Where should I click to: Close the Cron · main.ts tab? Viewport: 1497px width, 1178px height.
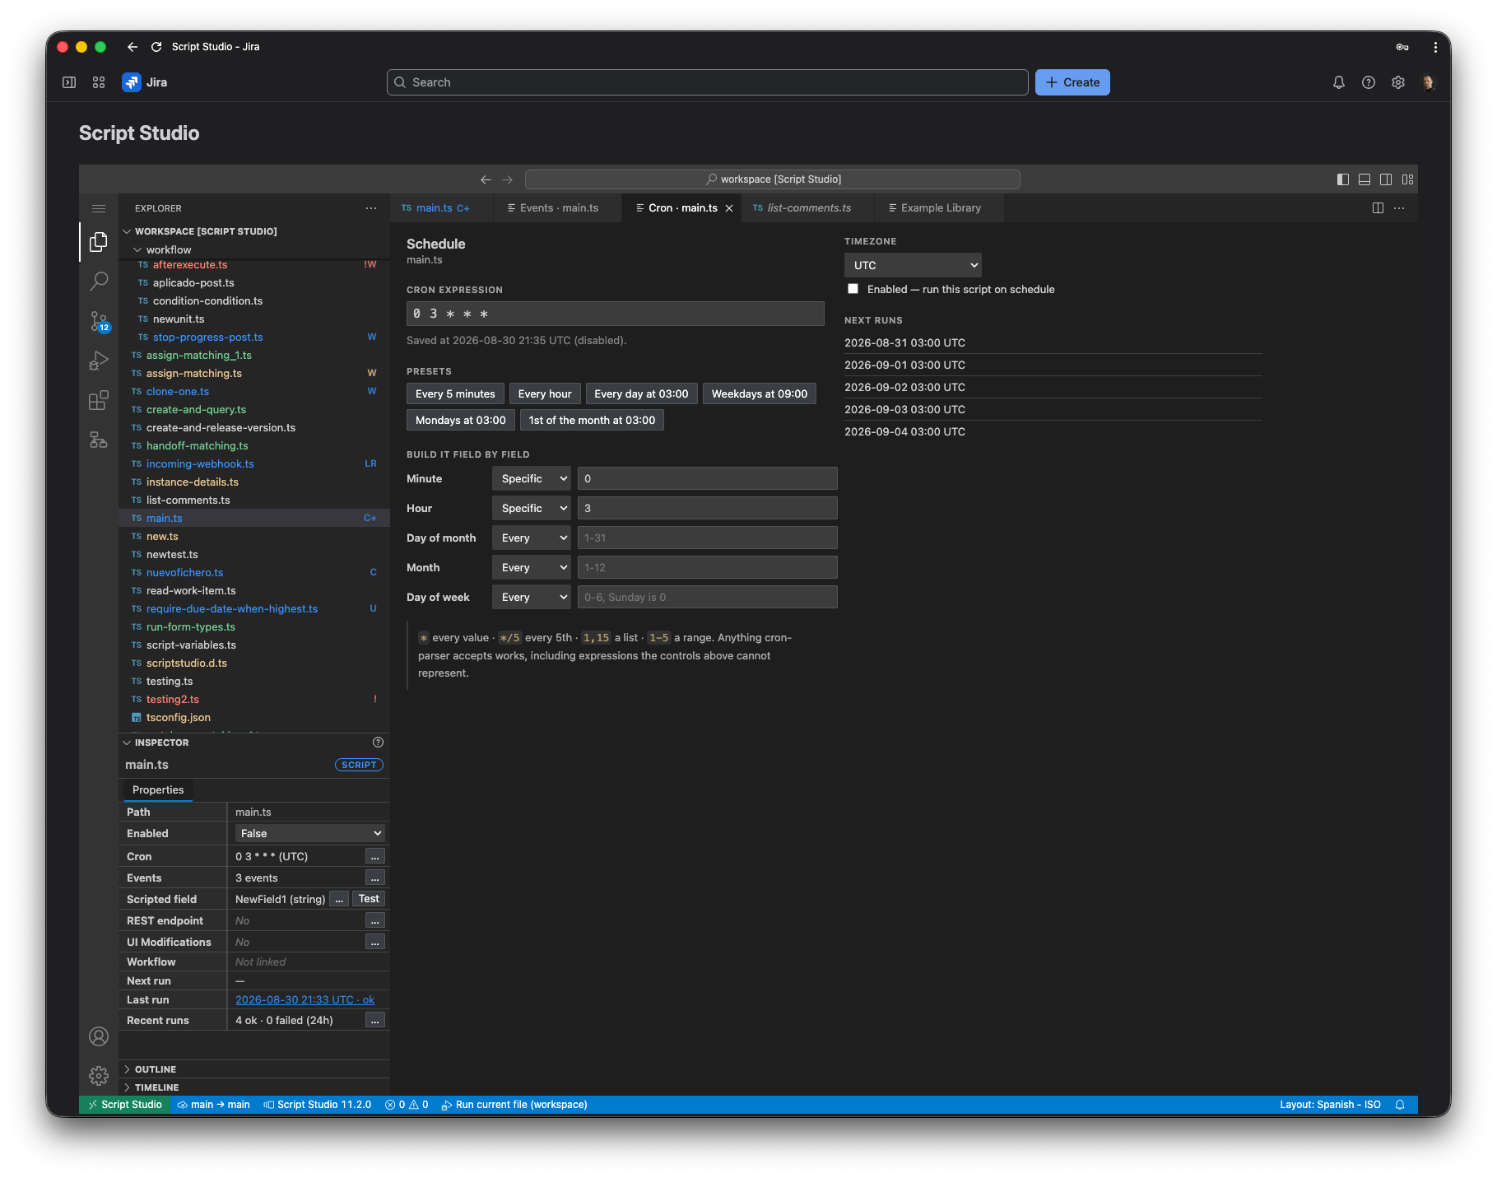[x=729, y=208]
